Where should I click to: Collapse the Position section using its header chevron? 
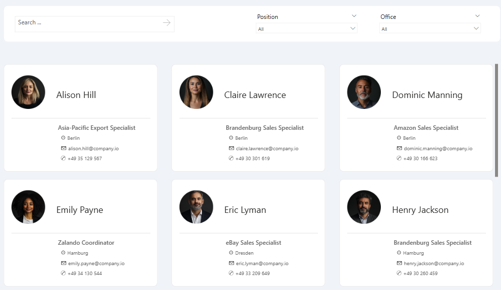354,16
